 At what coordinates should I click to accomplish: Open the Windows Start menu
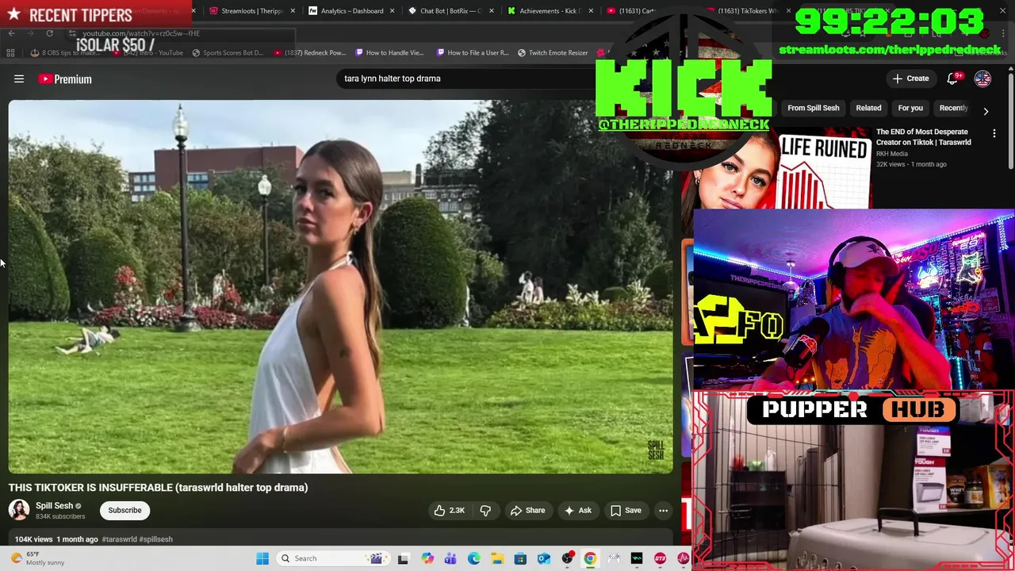point(262,558)
